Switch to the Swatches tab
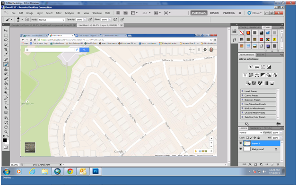Screen dimensions: 297x186 pos(255,27)
